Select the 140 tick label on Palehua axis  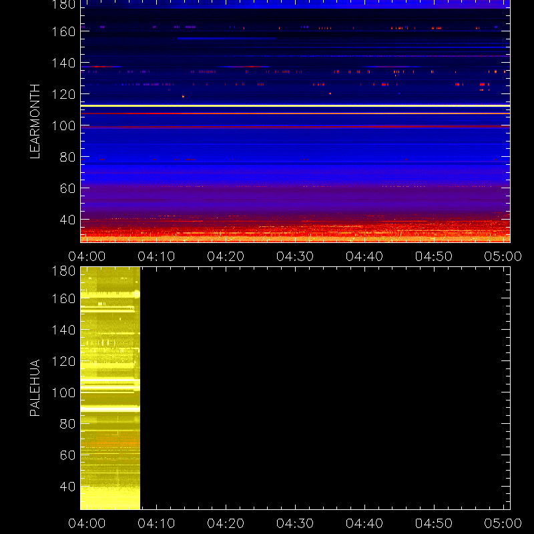pos(63,330)
